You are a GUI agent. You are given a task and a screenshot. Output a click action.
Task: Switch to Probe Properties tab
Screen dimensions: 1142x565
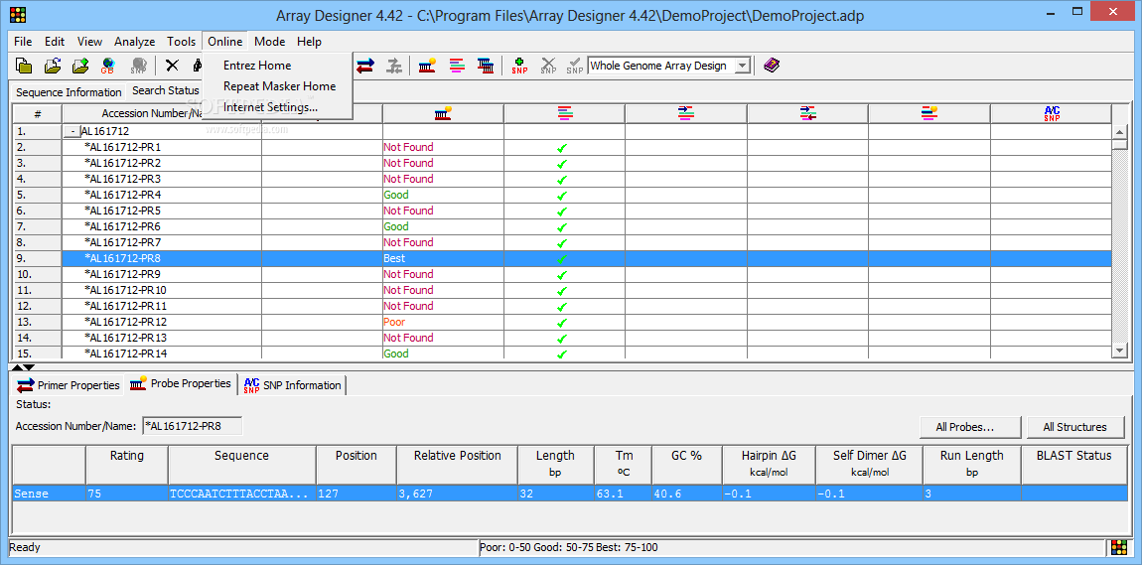[x=181, y=383]
